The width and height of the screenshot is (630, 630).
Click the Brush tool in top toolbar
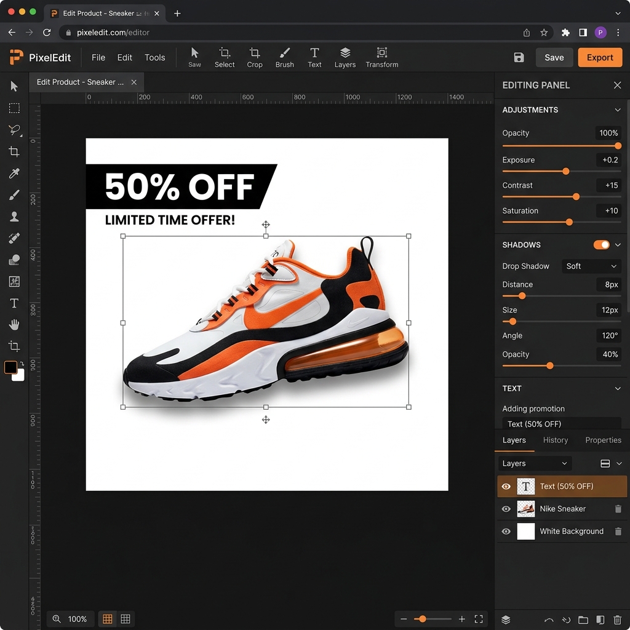(x=284, y=57)
